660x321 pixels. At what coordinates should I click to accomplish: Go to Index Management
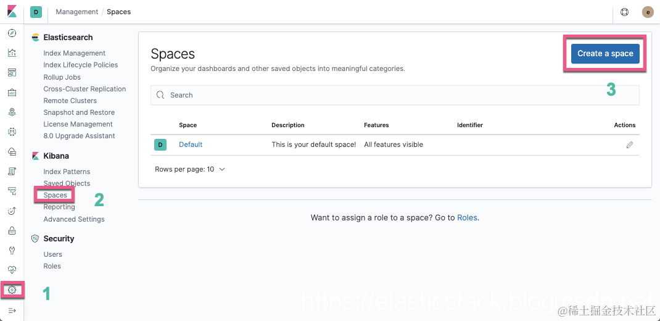(74, 53)
